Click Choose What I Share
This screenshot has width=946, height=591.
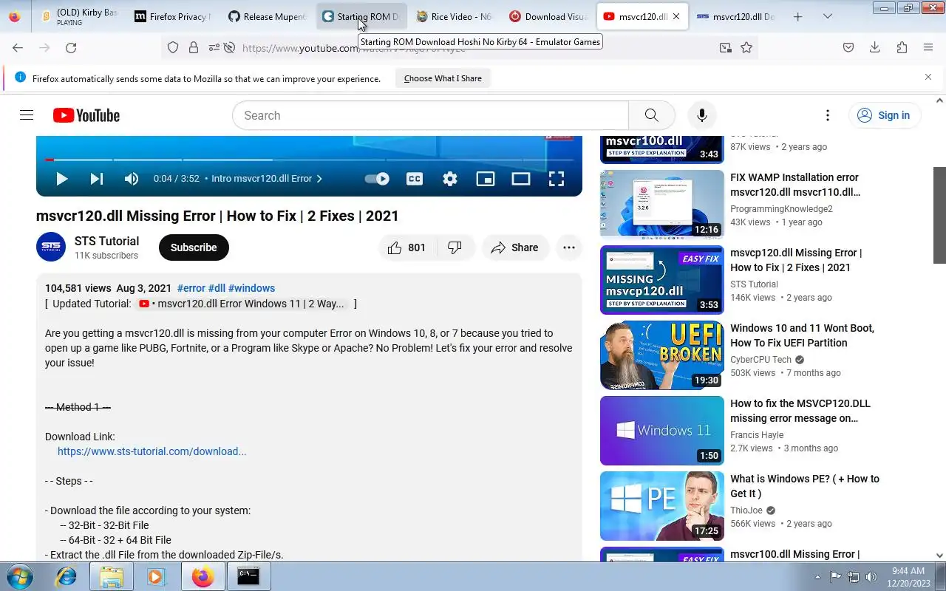click(443, 78)
